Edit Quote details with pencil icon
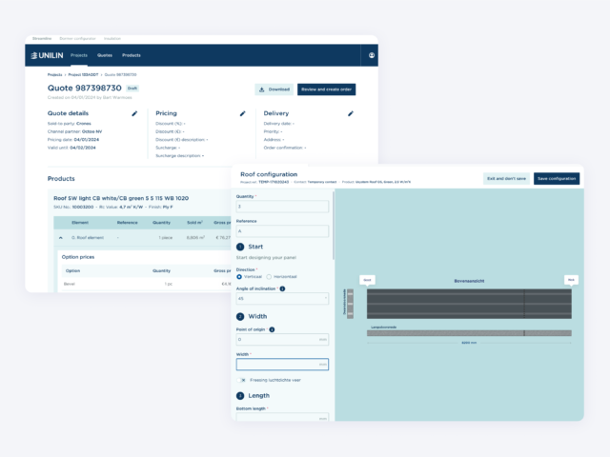Image resolution: width=610 pixels, height=457 pixels. coord(134,113)
